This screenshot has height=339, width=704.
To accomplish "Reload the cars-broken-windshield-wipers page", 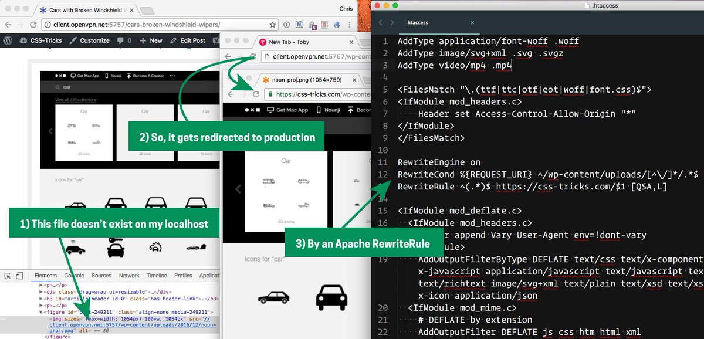I will click(33, 25).
